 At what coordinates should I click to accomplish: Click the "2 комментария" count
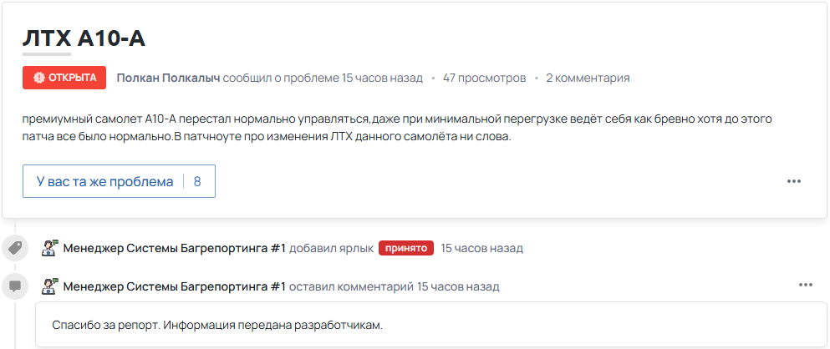pos(588,78)
